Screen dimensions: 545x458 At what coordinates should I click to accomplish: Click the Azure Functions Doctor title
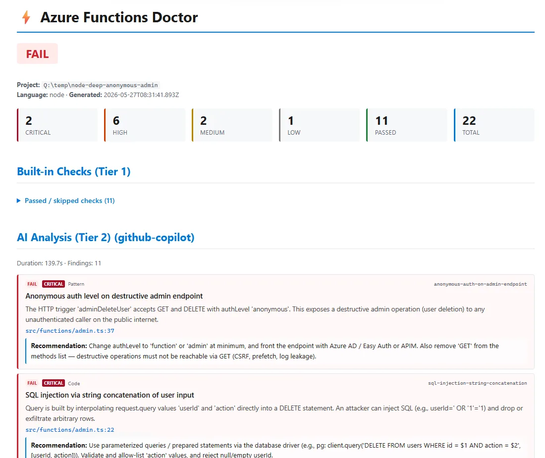click(x=119, y=17)
